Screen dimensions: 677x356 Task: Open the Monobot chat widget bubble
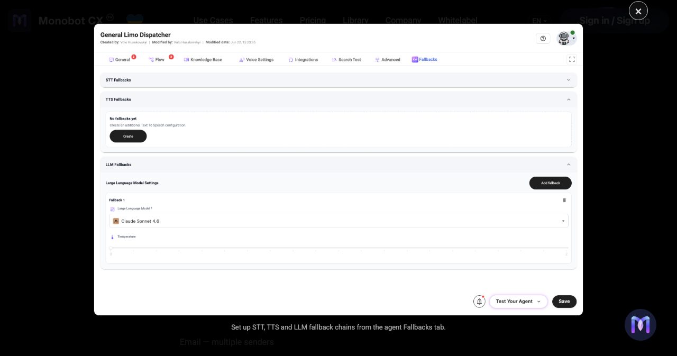[x=640, y=325]
